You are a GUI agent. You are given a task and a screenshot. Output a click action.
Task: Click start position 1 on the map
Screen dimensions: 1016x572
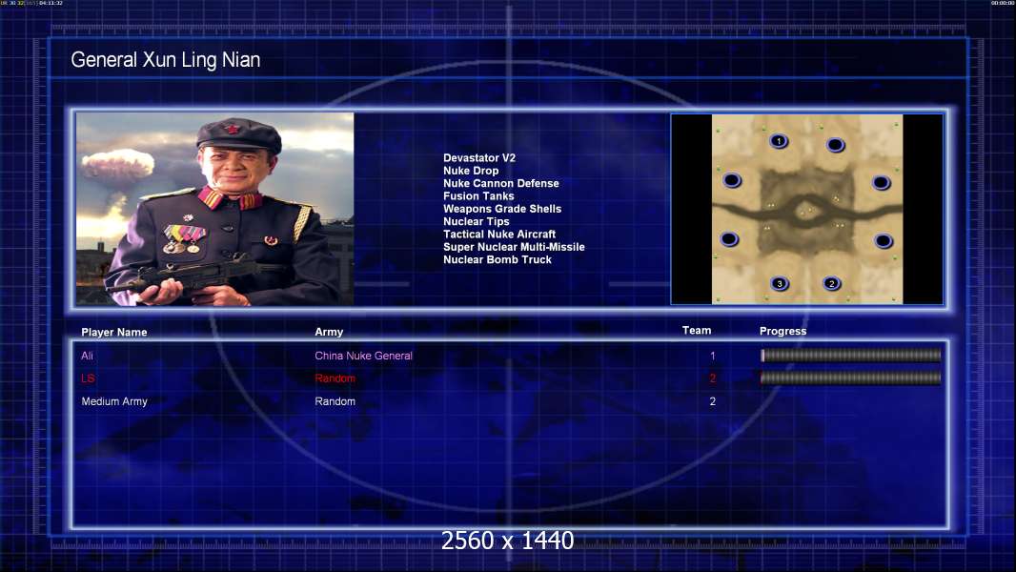(779, 140)
